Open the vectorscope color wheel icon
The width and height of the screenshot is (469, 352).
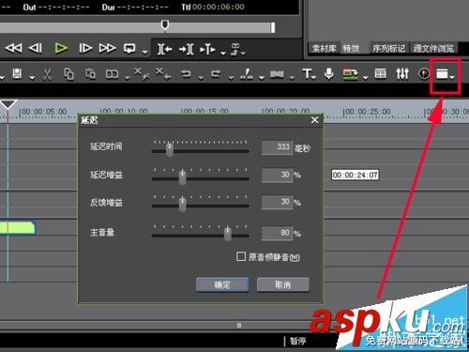424,74
